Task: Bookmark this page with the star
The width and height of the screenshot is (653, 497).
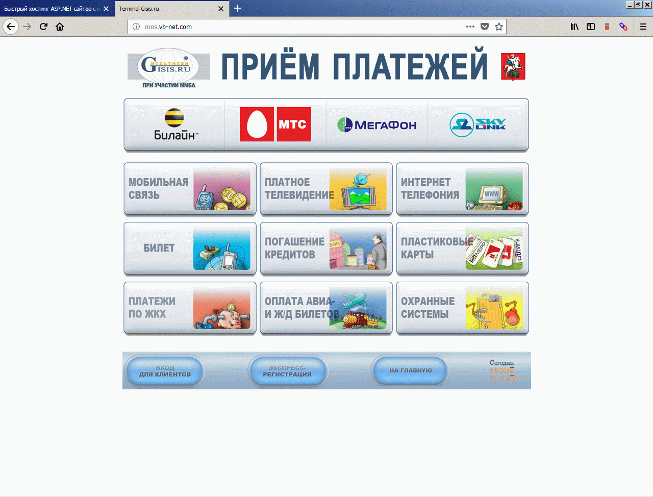Action: pyautogui.click(x=499, y=27)
